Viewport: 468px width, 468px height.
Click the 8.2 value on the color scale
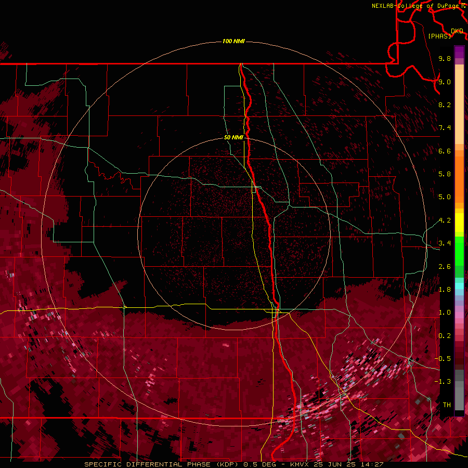(x=445, y=105)
